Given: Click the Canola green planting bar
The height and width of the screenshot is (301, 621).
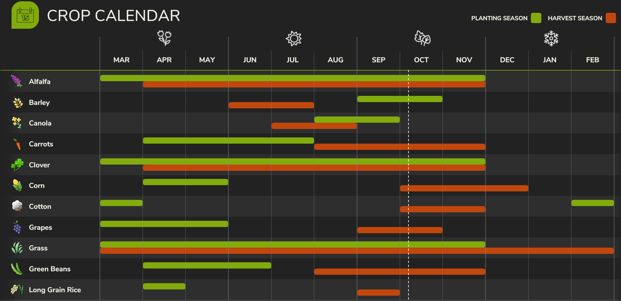Looking at the screenshot, I should [357, 120].
